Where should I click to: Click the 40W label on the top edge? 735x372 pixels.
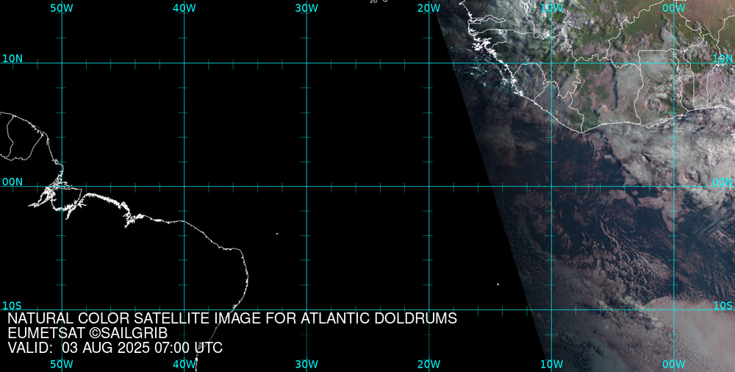click(x=184, y=8)
